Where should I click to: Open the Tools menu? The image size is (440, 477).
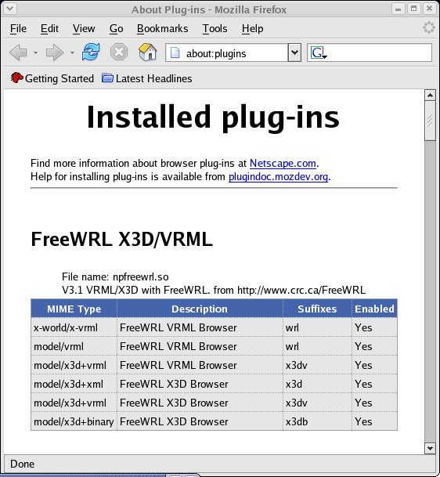coord(215,29)
